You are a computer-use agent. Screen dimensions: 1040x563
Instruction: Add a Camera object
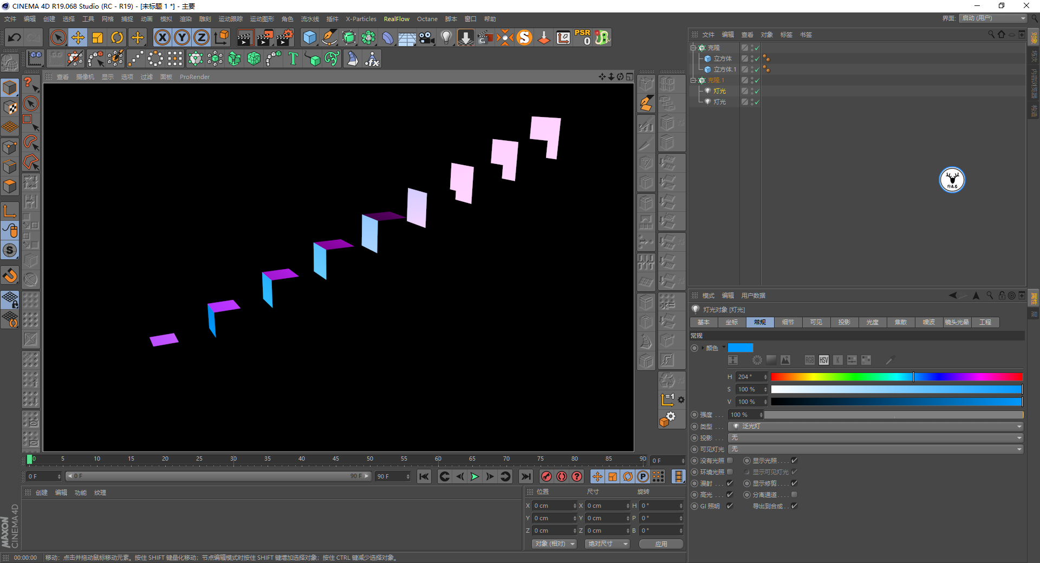[427, 37]
